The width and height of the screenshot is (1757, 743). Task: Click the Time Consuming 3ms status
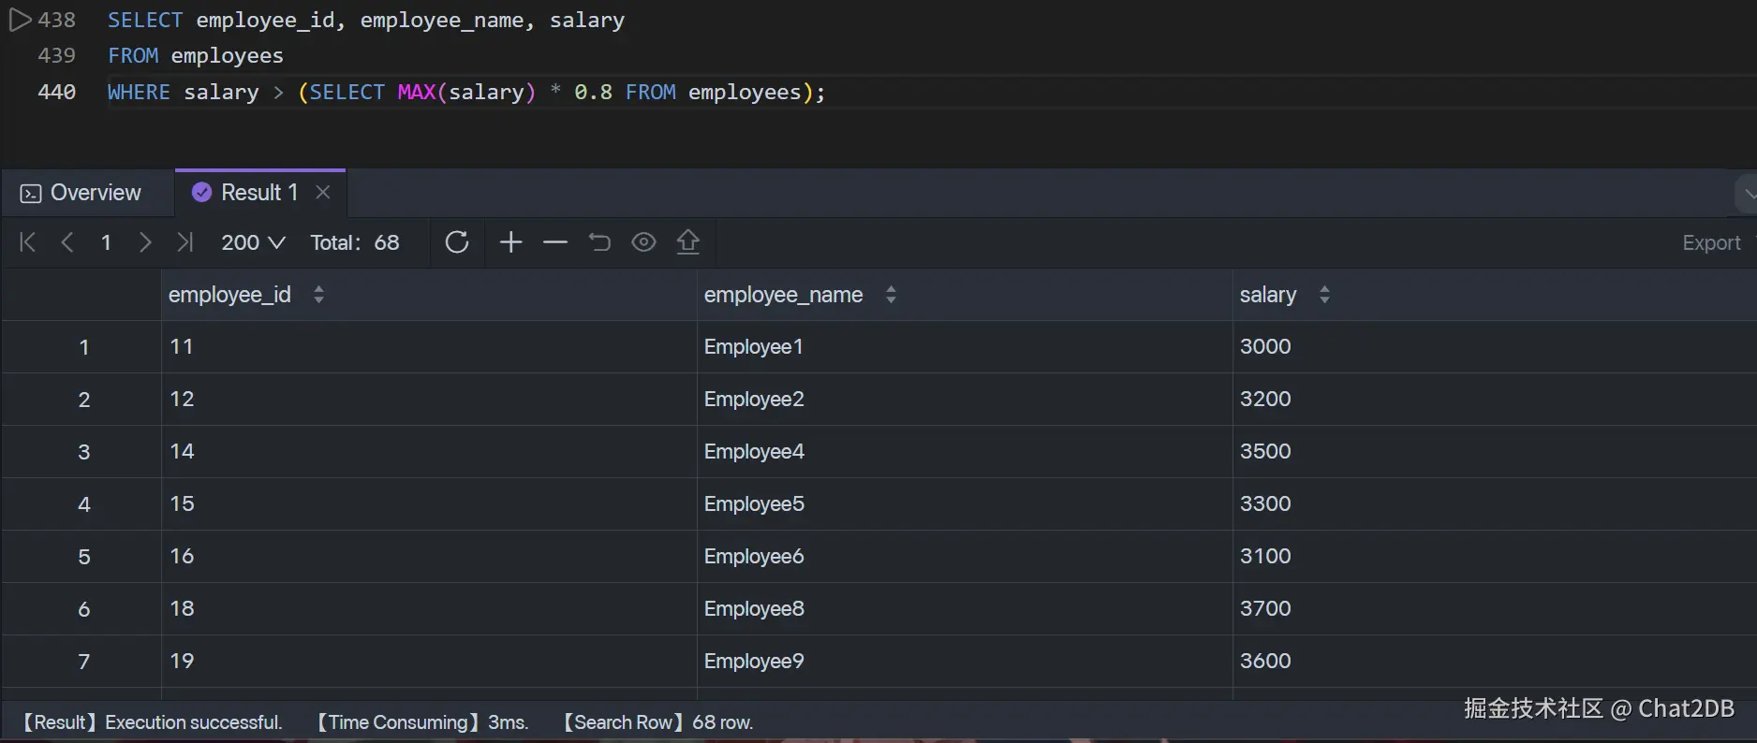point(422,722)
